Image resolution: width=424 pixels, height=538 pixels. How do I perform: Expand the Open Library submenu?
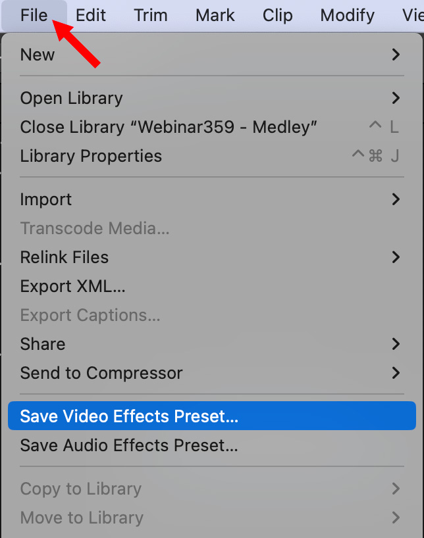[x=71, y=98]
